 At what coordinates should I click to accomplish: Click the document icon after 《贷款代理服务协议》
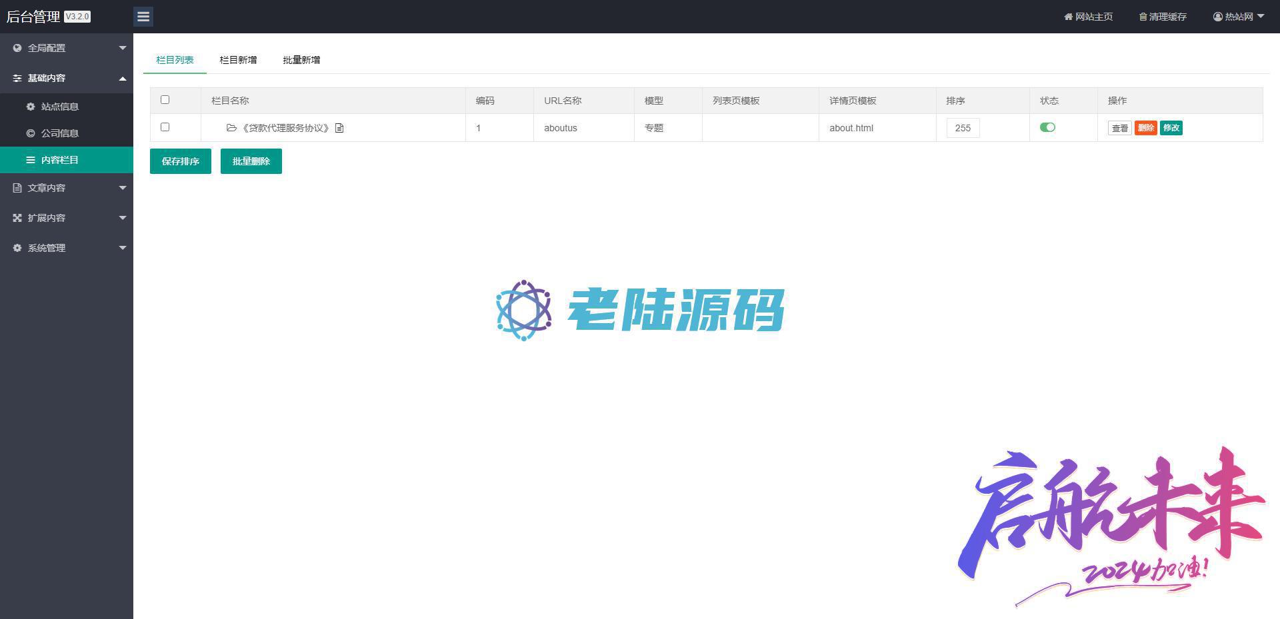click(x=339, y=128)
